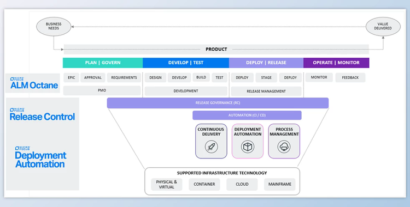The height and width of the screenshot is (207, 410).
Task: Click the CLOUD box
Action: [x=242, y=184]
